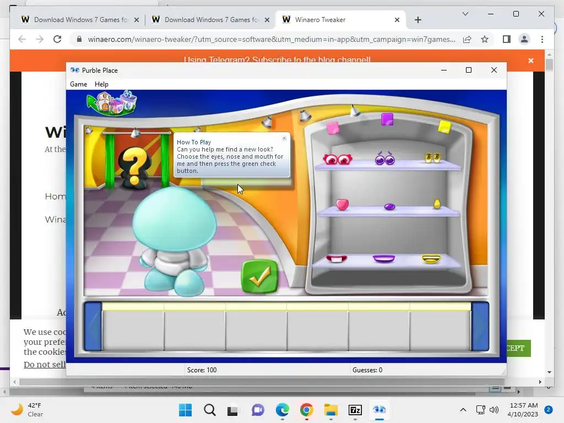Viewport: 564px width, 423px height.
Task: Pick the purple eyes on the top shelf
Action: pos(384,158)
